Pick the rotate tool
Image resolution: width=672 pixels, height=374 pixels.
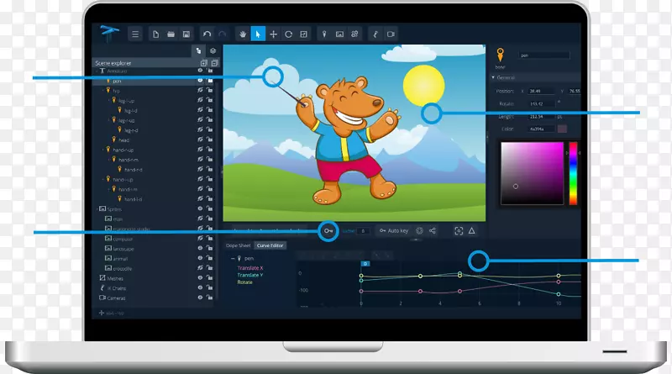click(288, 34)
